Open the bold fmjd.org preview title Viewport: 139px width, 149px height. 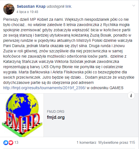click(56, 117)
